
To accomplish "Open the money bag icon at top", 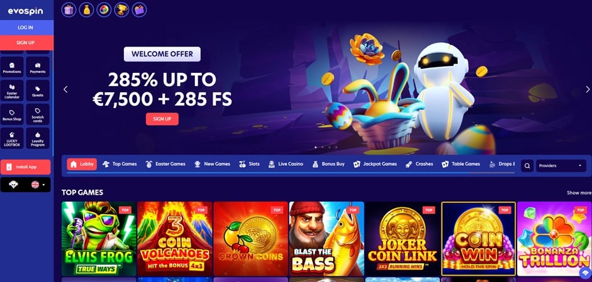I will 86,10.
